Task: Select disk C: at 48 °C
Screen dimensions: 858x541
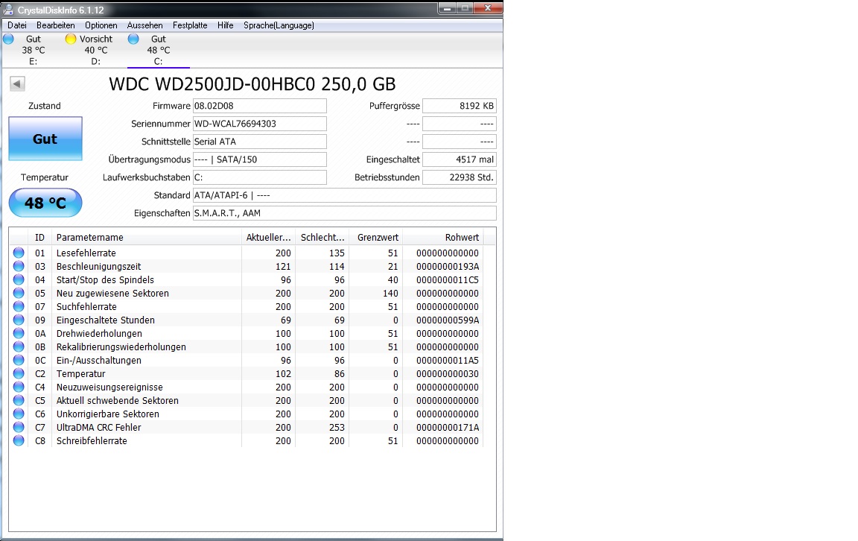Action: (x=158, y=50)
